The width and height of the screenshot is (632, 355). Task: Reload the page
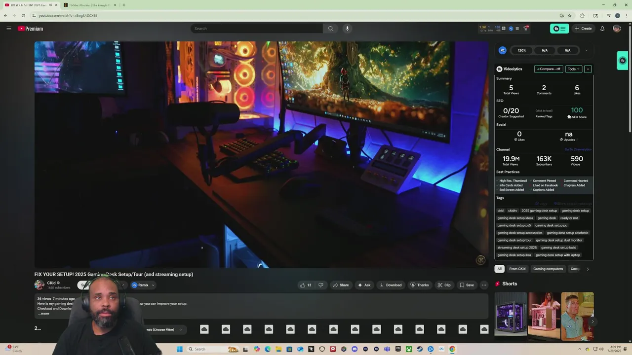click(23, 15)
